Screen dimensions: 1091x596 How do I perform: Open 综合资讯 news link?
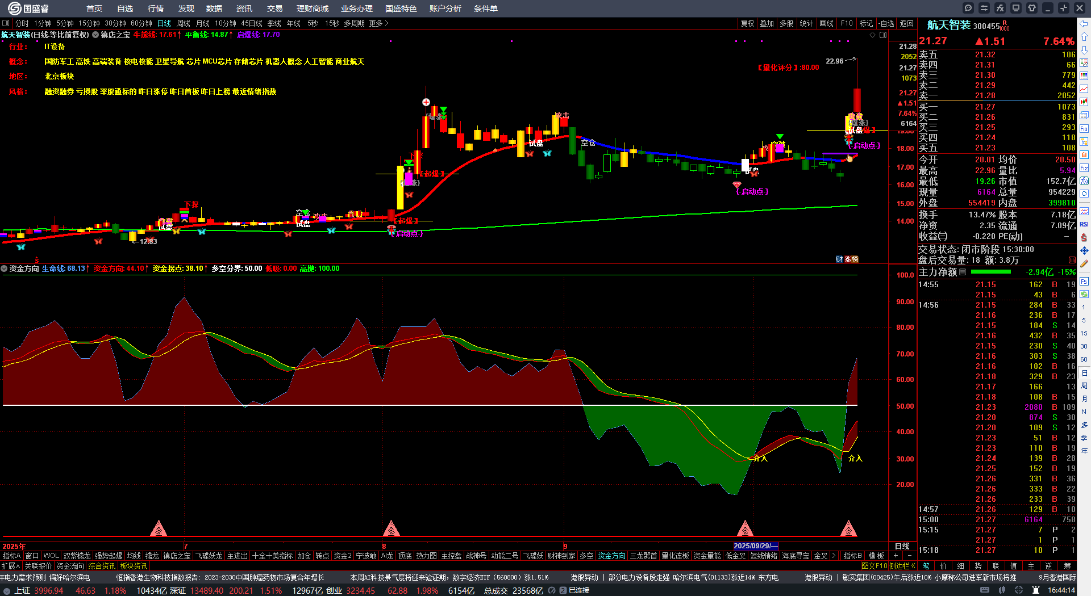(102, 566)
